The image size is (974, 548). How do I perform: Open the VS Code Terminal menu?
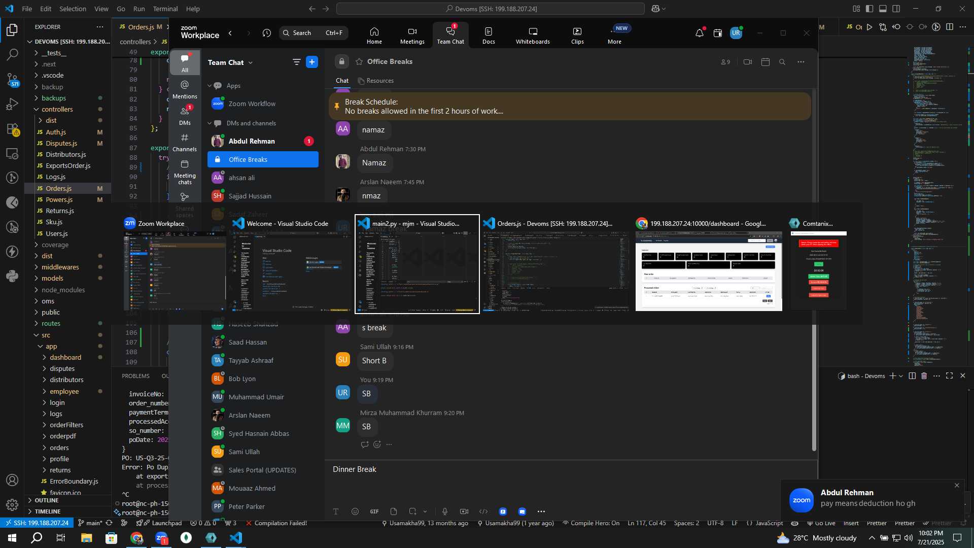[165, 9]
